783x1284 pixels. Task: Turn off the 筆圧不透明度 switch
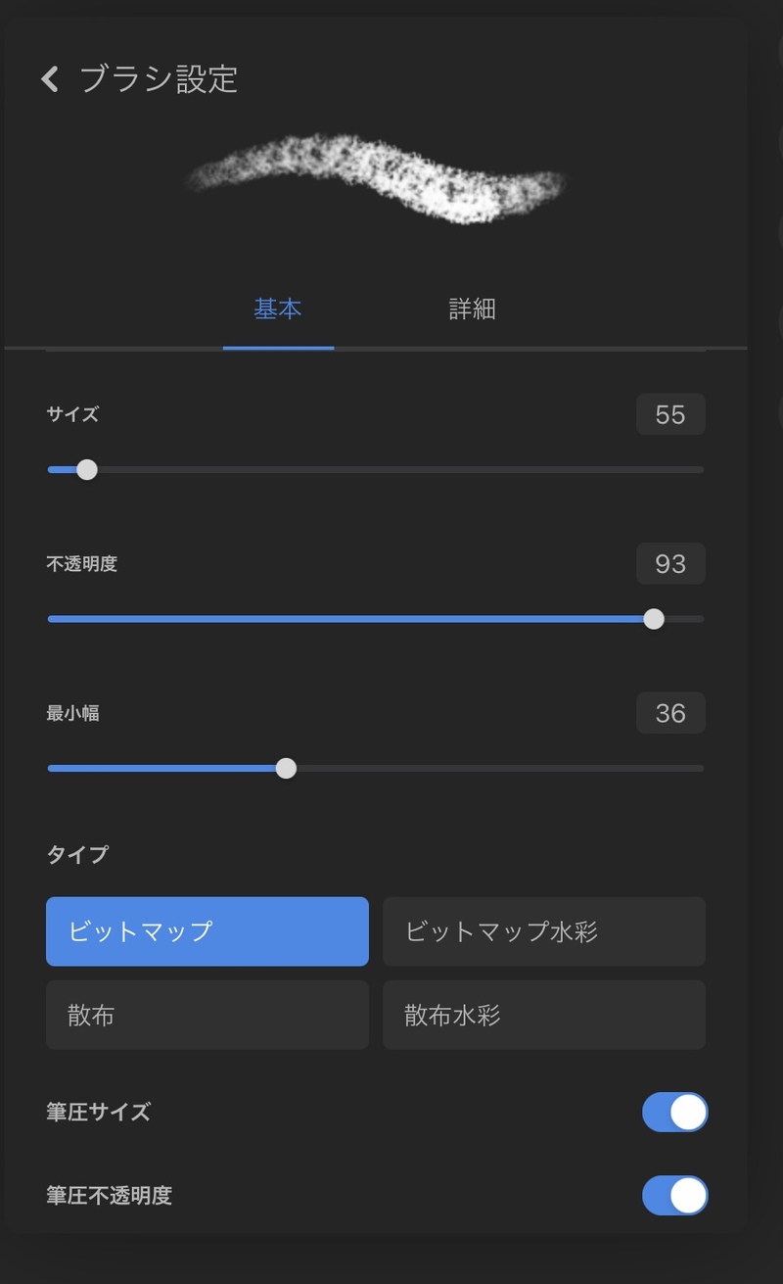[x=674, y=1196]
